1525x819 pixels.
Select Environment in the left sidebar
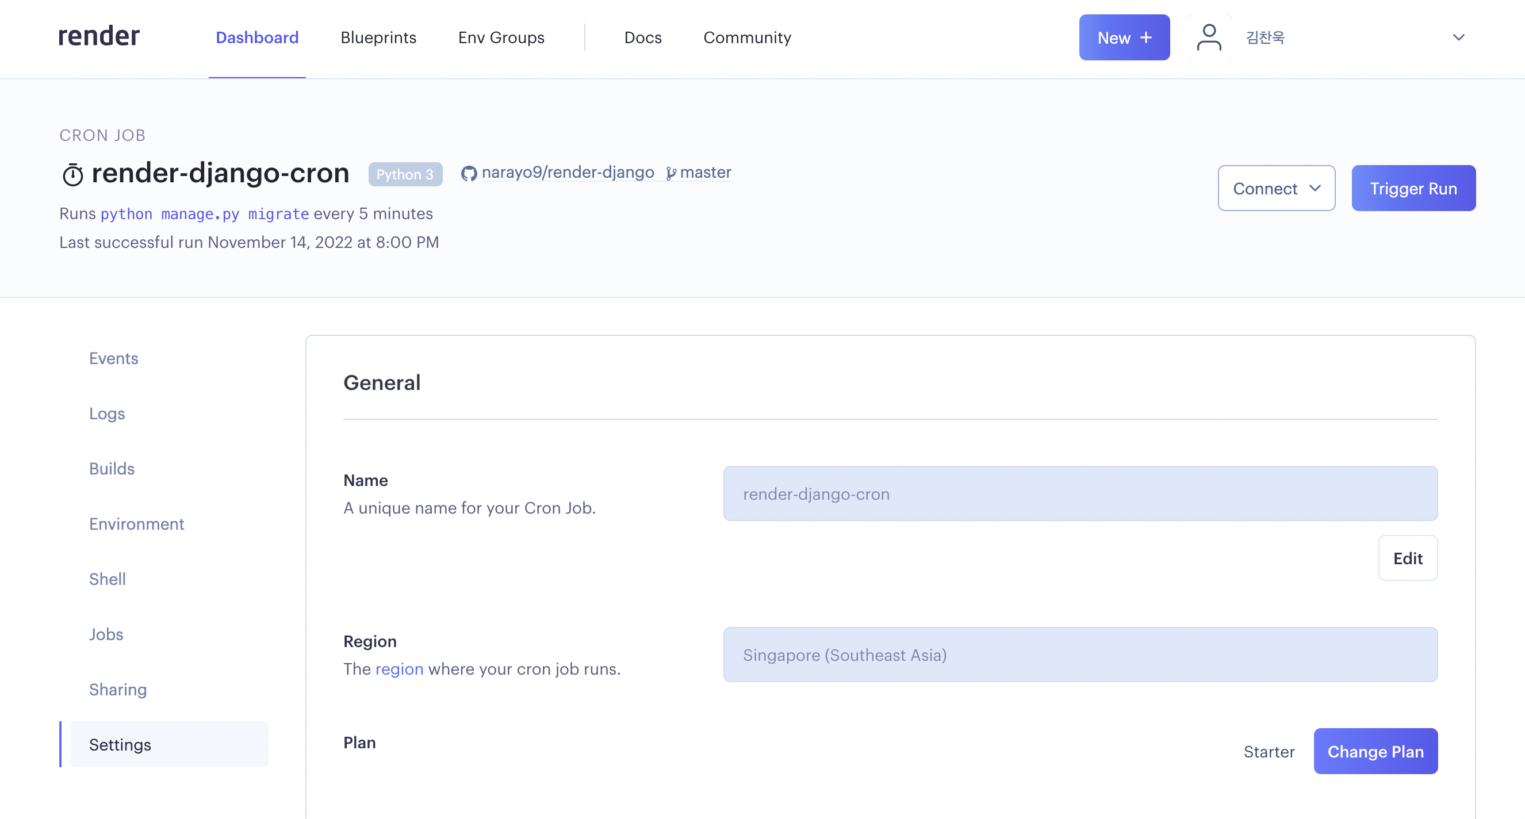(x=136, y=523)
